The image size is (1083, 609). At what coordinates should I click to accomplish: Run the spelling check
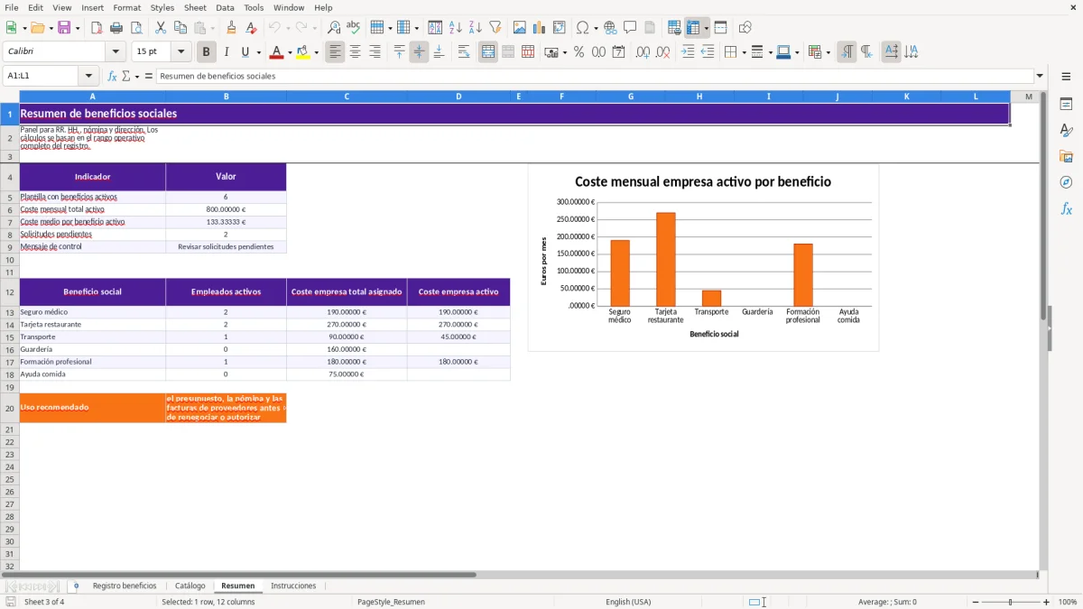pyautogui.click(x=354, y=28)
